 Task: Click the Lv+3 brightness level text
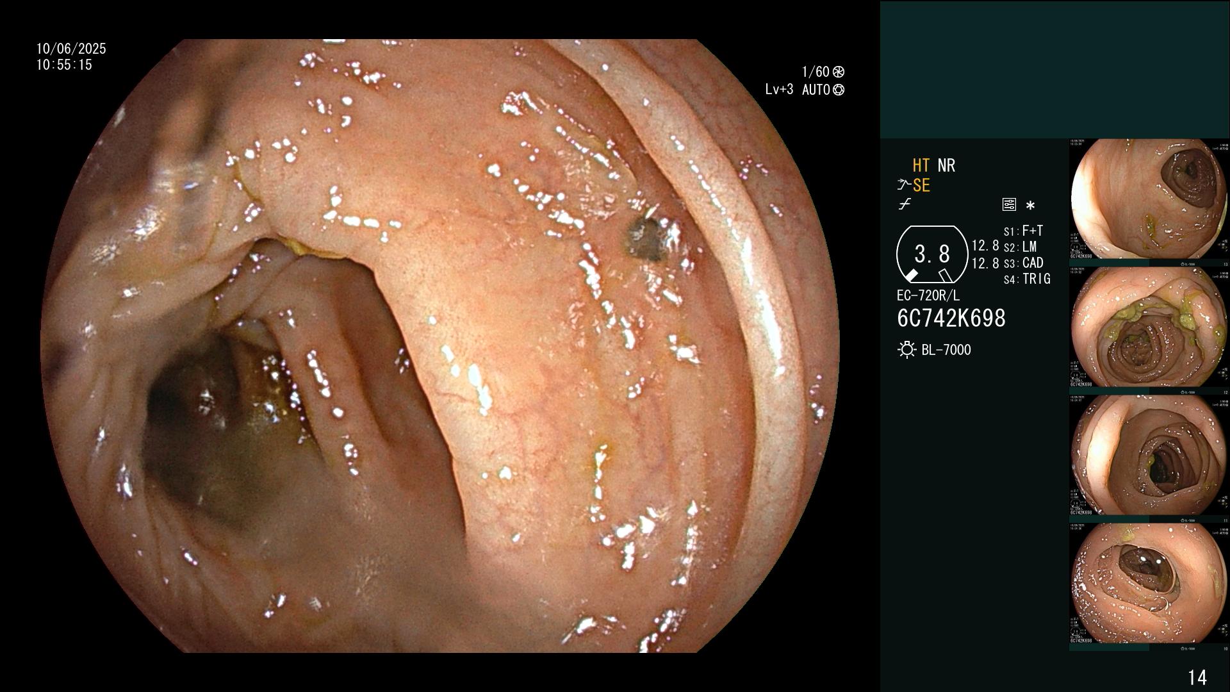pyautogui.click(x=779, y=90)
